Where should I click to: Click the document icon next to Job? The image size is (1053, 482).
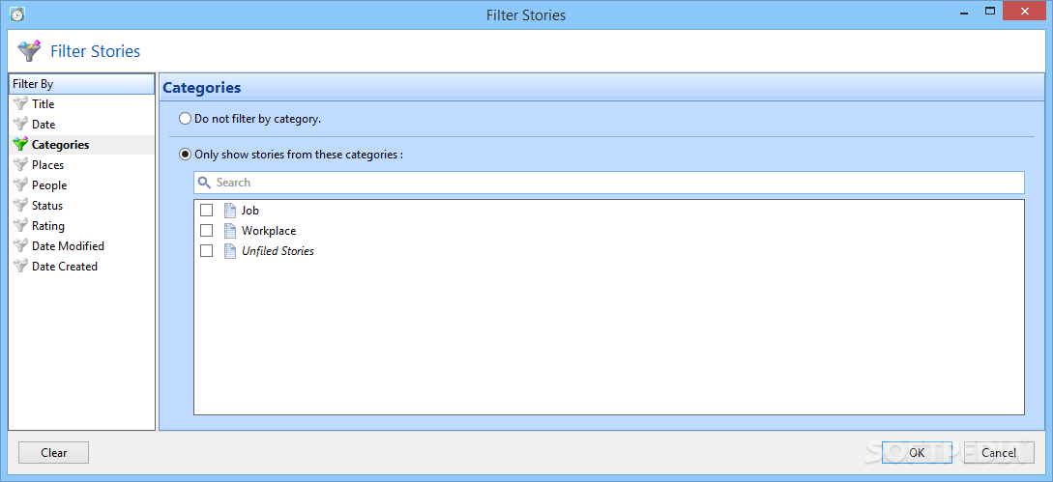point(230,211)
